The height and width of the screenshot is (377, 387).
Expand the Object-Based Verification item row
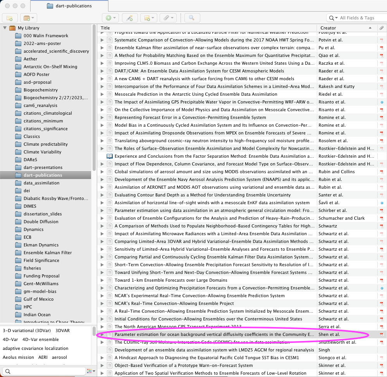click(x=103, y=365)
